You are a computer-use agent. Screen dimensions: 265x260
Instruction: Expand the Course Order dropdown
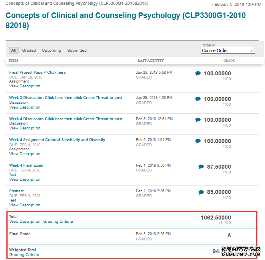pyautogui.click(x=228, y=50)
